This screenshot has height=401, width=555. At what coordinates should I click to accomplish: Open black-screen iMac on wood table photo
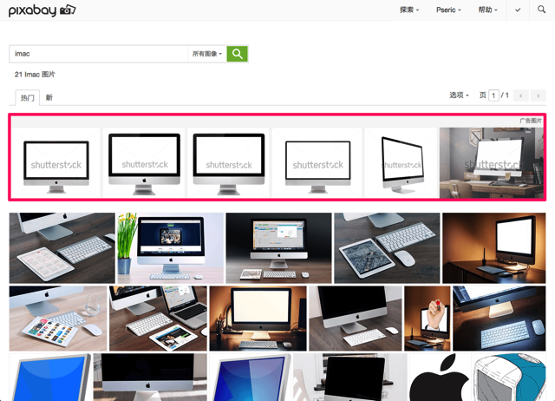click(x=356, y=319)
